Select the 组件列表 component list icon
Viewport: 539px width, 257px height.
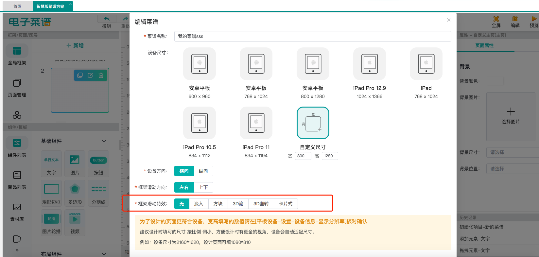tap(17, 147)
